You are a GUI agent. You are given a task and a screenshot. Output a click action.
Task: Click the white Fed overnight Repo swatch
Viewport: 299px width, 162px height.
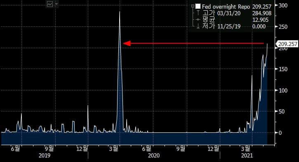(x=198, y=7)
